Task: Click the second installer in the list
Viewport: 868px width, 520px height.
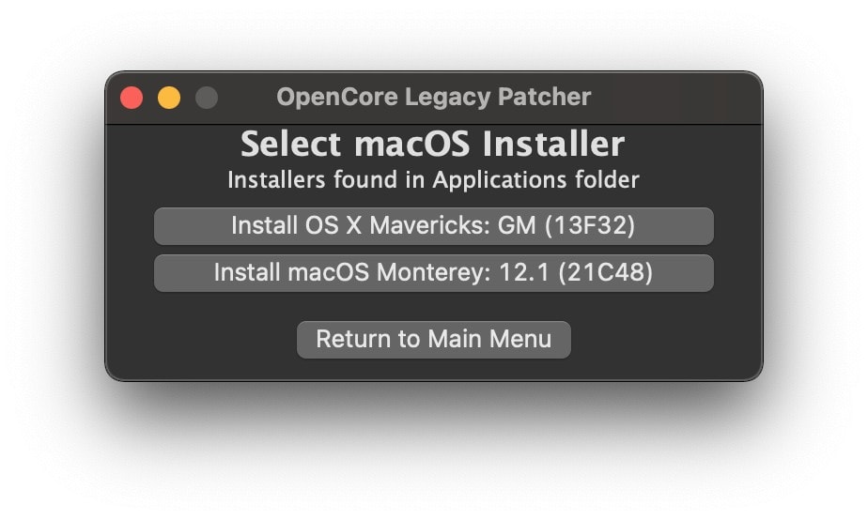Action: click(x=433, y=273)
